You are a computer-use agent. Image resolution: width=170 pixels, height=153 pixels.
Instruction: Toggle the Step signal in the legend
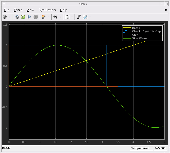[135, 35]
